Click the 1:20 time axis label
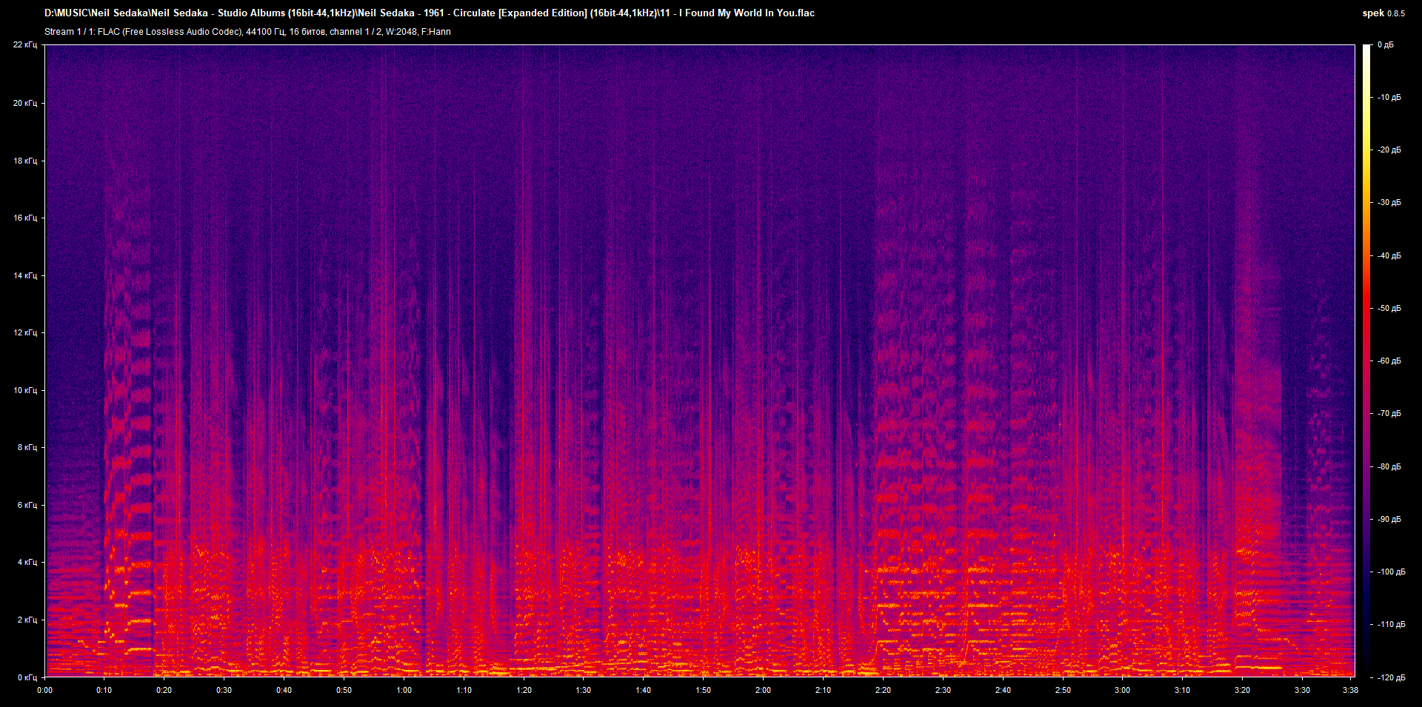This screenshot has height=707, width=1422. (524, 690)
